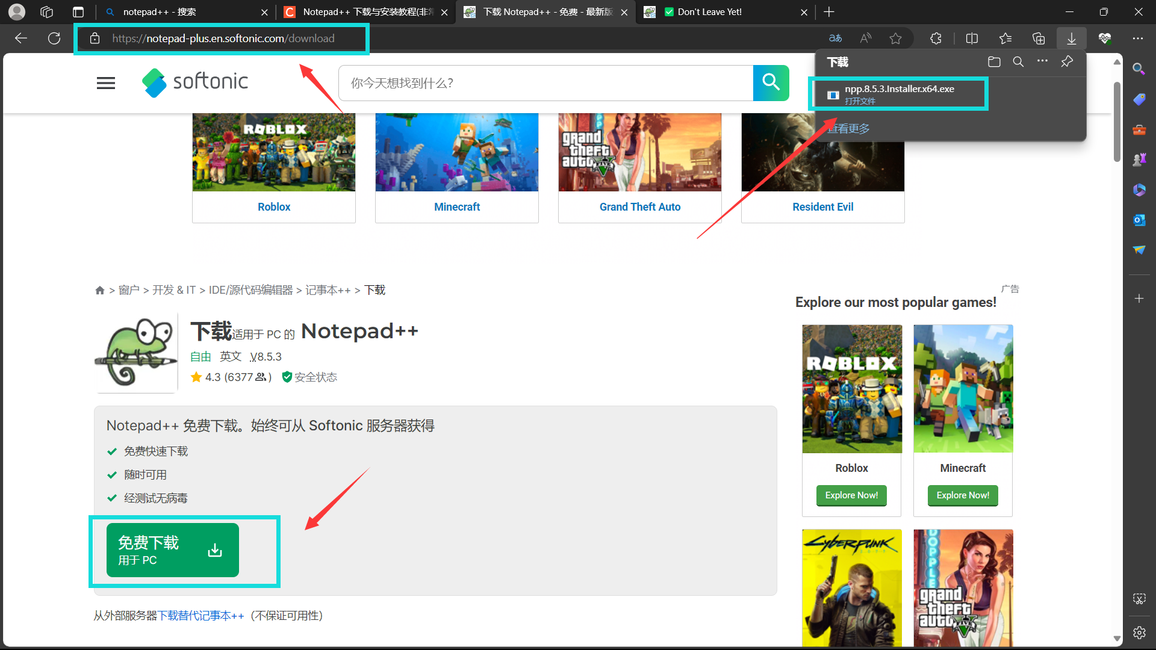Screen dimensions: 1156x650
Task: Open the hamburger menu on Softonic
Action: (106, 83)
